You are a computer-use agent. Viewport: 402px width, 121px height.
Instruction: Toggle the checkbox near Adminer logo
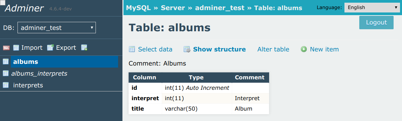click(x=3, y=3)
